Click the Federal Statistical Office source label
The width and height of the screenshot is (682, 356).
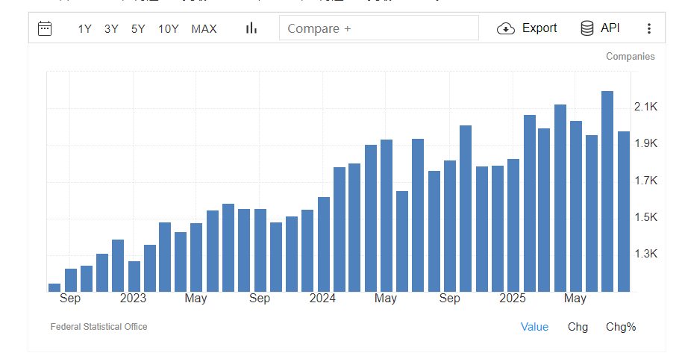coord(98,327)
